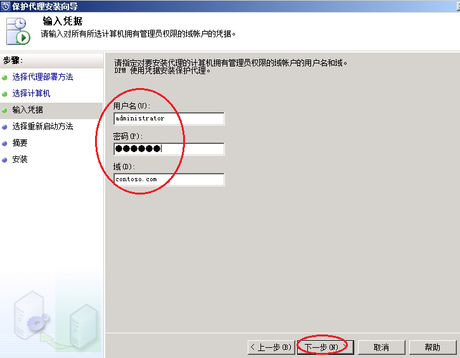460x358 pixels.
Task: Click the 取消 cancel button
Action: click(381, 347)
